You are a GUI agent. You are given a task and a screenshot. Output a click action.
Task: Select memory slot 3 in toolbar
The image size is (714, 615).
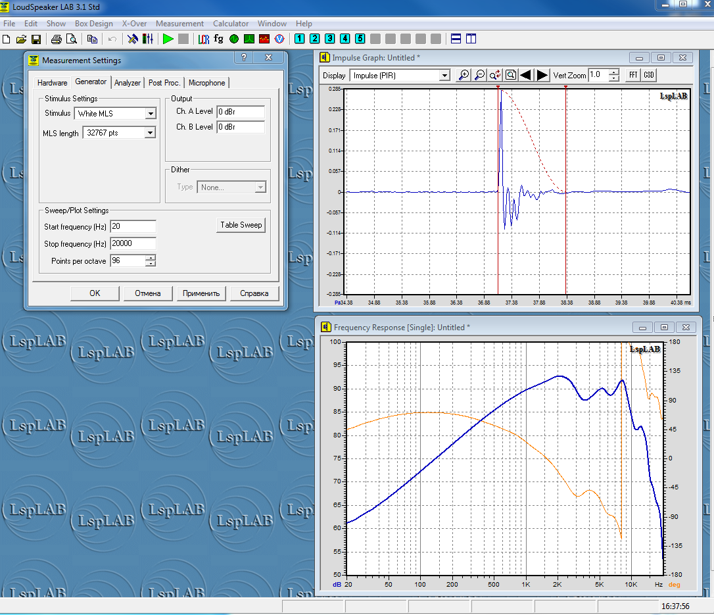pos(329,39)
